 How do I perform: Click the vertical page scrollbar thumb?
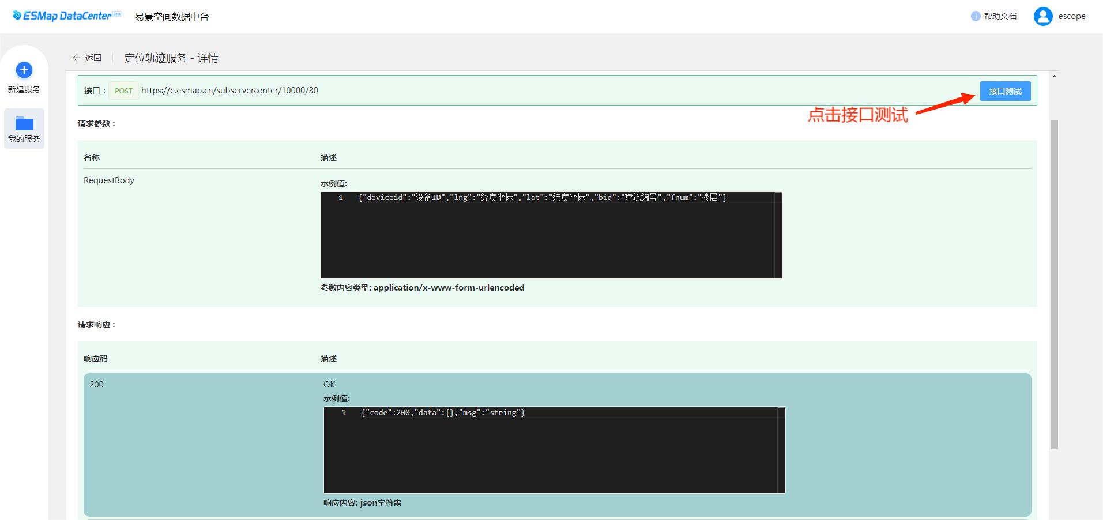(x=1054, y=282)
